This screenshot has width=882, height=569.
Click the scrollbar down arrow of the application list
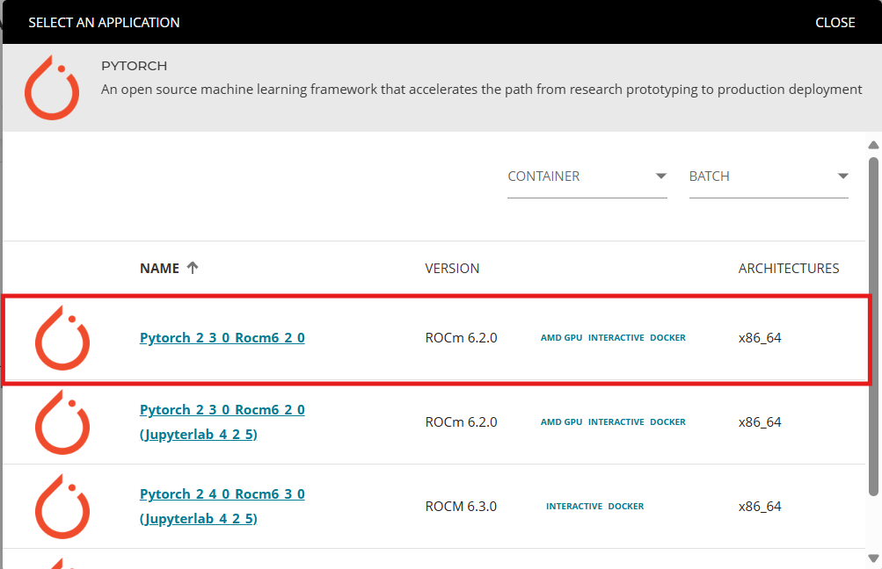(x=873, y=558)
